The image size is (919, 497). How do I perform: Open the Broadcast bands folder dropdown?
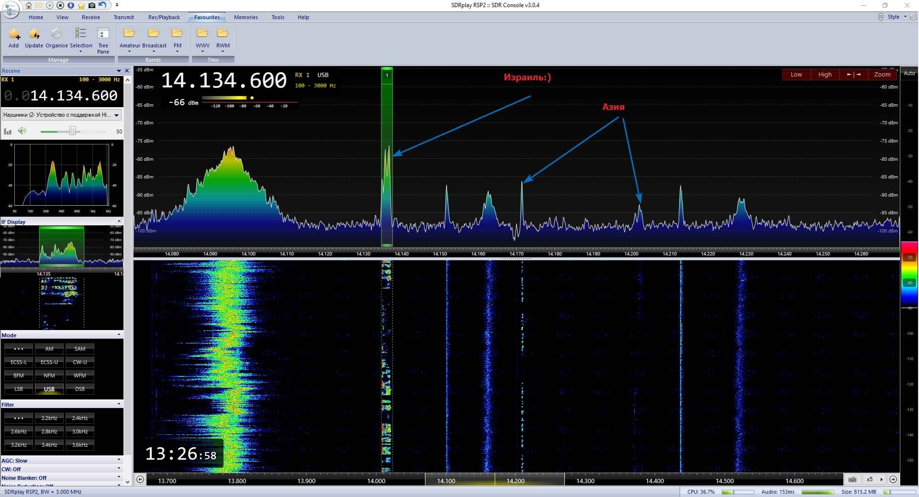click(154, 40)
